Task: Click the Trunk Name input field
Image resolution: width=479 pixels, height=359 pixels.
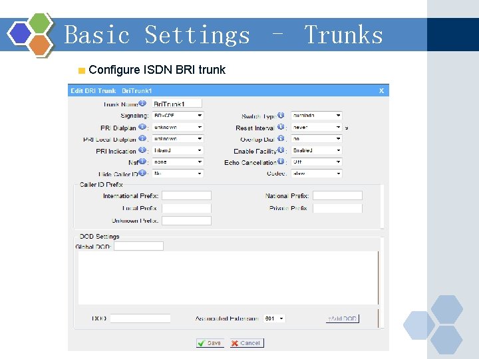Action: (177, 104)
